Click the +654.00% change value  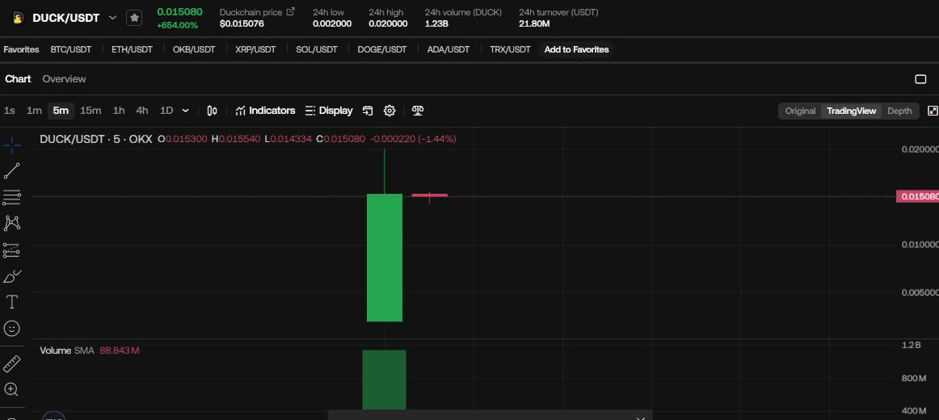coord(177,25)
